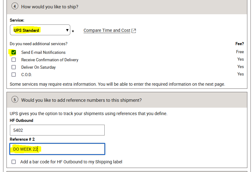Click the circled step 4 icon
252x172 pixels.
pos(15,6)
